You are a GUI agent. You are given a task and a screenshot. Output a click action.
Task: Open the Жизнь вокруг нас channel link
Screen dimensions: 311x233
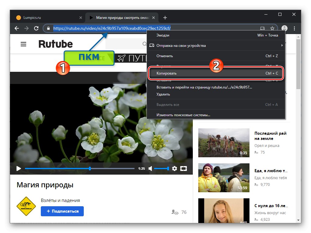click(x=270, y=213)
